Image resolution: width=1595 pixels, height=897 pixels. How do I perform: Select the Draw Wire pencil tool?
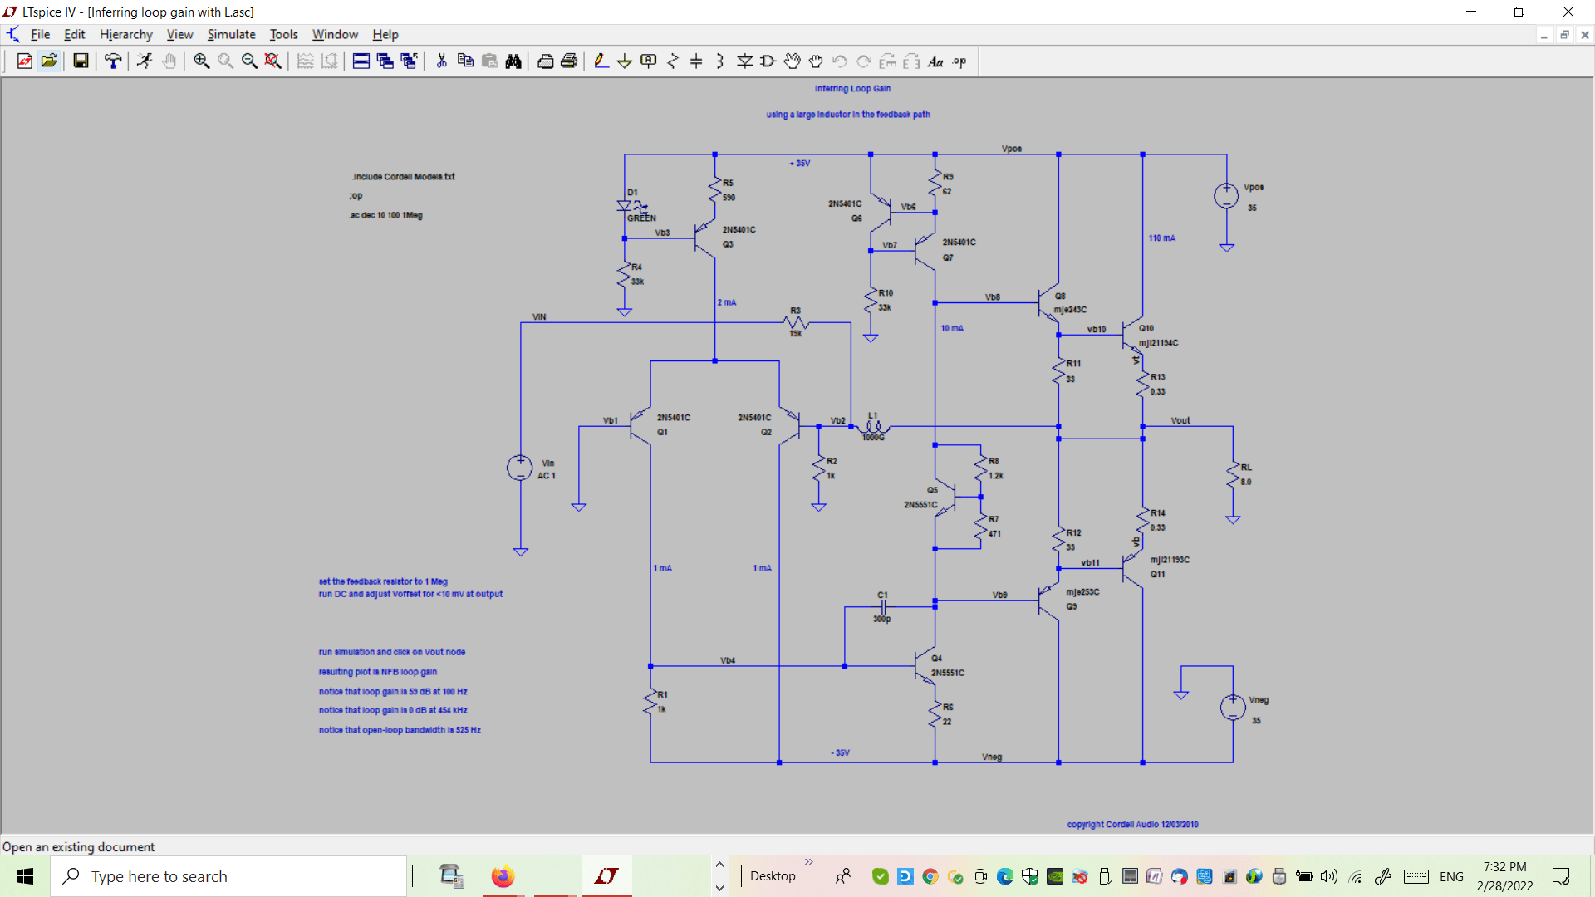point(601,61)
